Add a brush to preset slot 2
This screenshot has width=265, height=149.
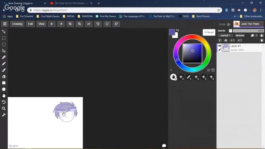[x=181, y=77]
